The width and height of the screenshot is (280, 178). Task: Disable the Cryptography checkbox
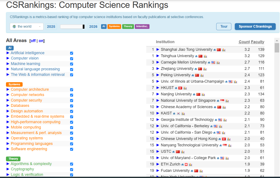[x=72, y=169]
